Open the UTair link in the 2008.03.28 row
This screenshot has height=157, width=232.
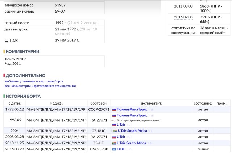pyautogui.click(x=121, y=137)
